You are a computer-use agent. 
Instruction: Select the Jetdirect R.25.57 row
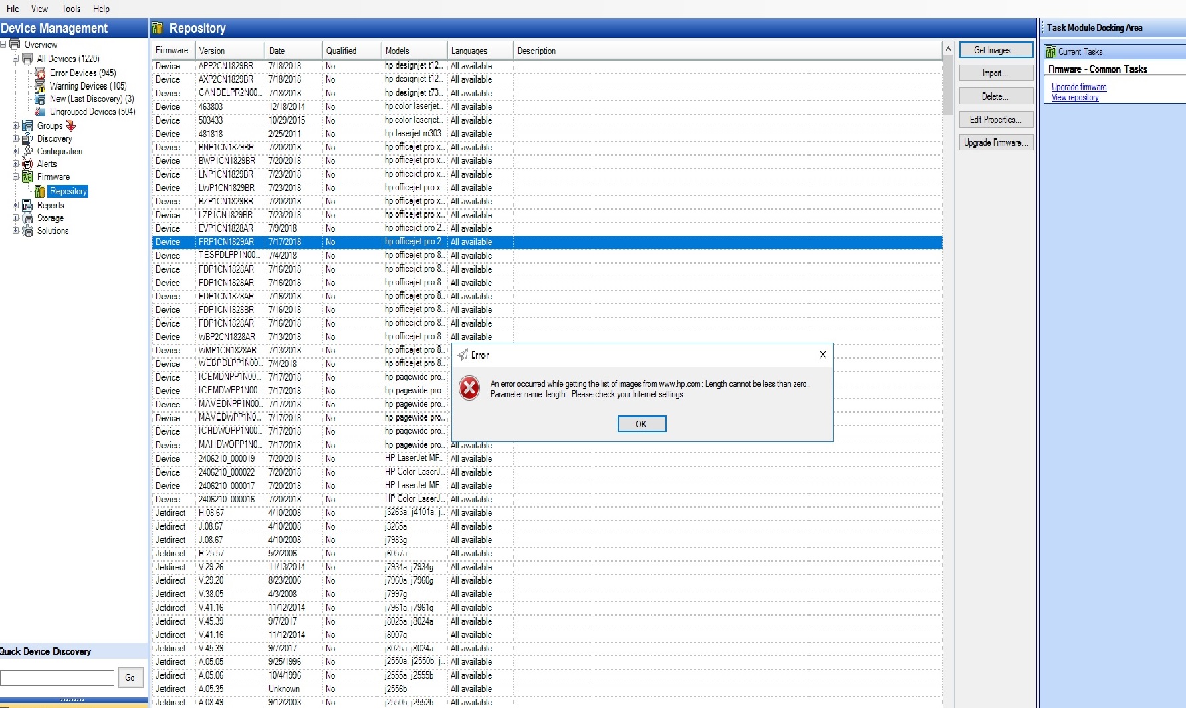(547, 554)
